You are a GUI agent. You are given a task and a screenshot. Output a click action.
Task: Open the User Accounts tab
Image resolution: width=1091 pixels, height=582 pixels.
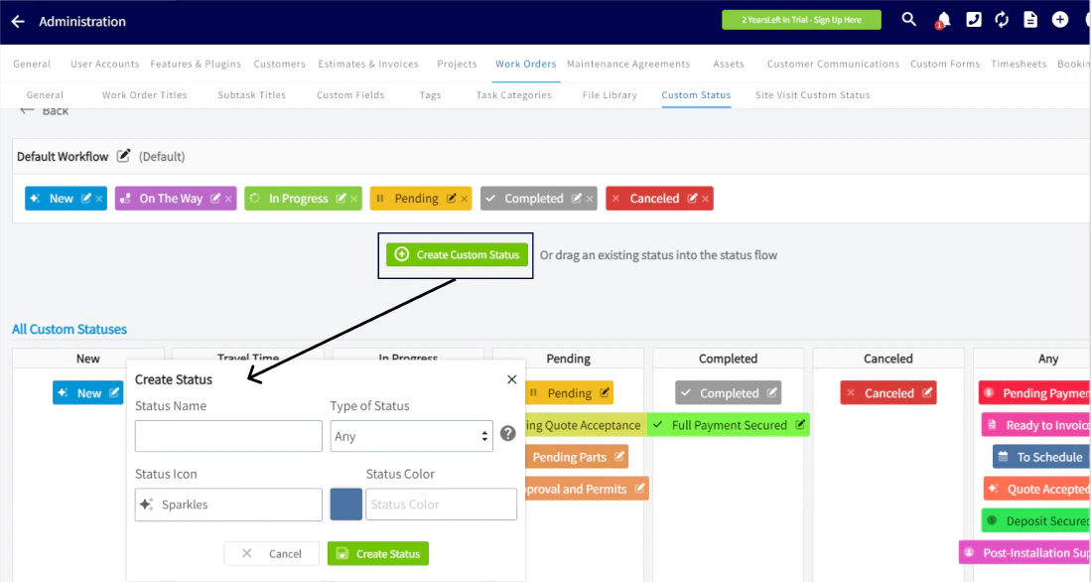pyautogui.click(x=104, y=64)
